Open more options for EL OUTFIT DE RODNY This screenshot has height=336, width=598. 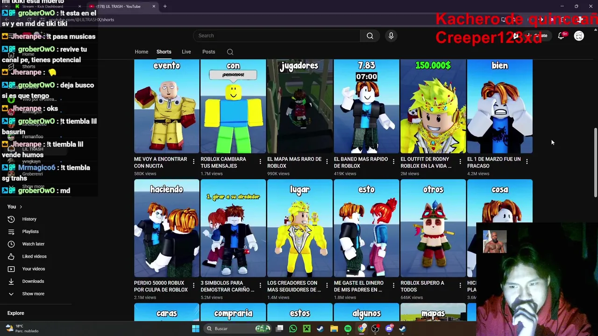click(460, 161)
